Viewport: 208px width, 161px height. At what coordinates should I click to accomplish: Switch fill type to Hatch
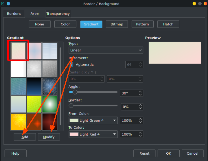pyautogui.click(x=168, y=24)
